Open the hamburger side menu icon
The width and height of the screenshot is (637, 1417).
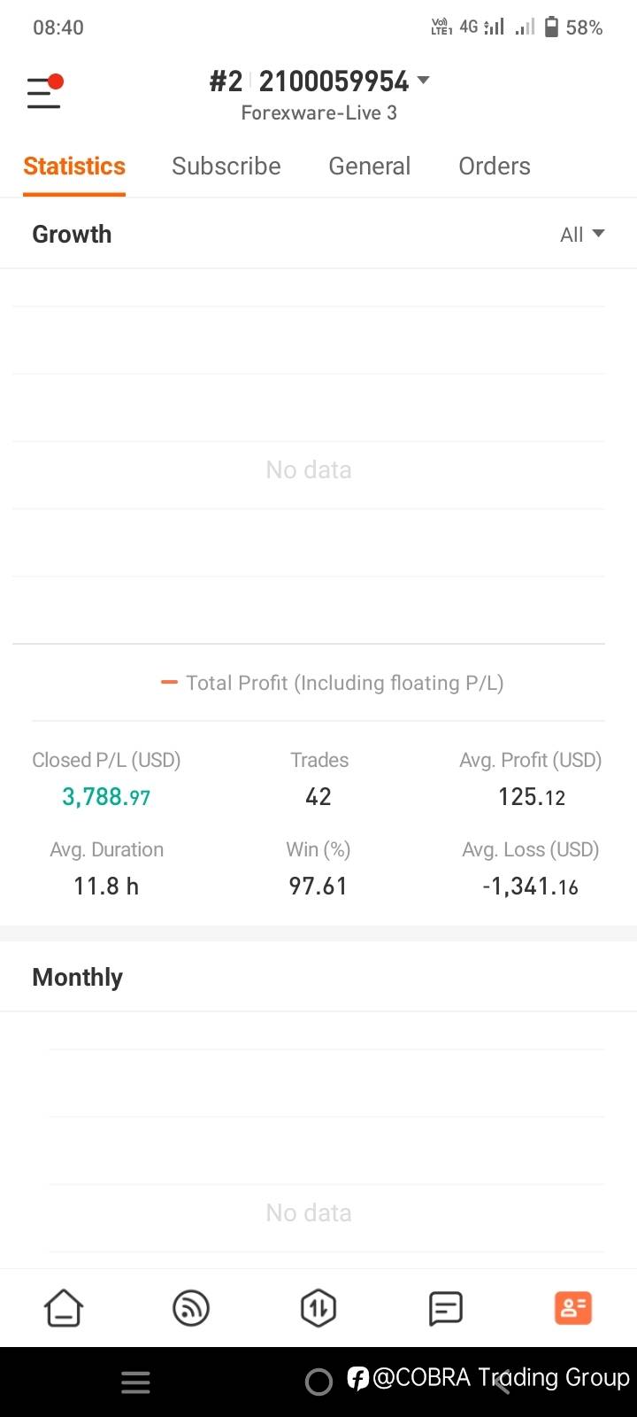(44, 92)
